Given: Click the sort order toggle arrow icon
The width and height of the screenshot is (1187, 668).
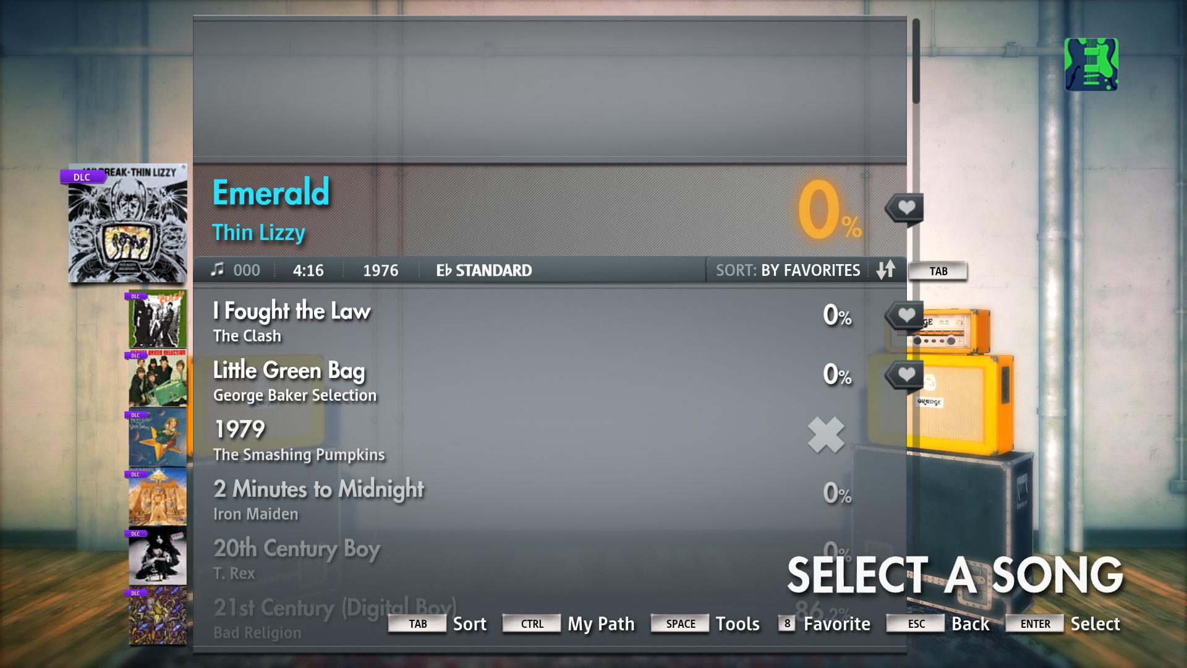Looking at the screenshot, I should point(887,270).
